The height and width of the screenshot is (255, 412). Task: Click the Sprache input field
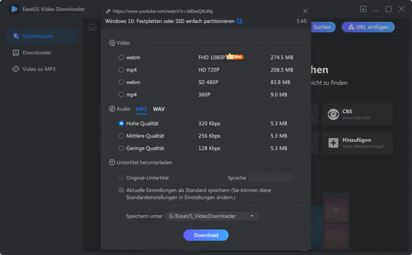point(270,177)
